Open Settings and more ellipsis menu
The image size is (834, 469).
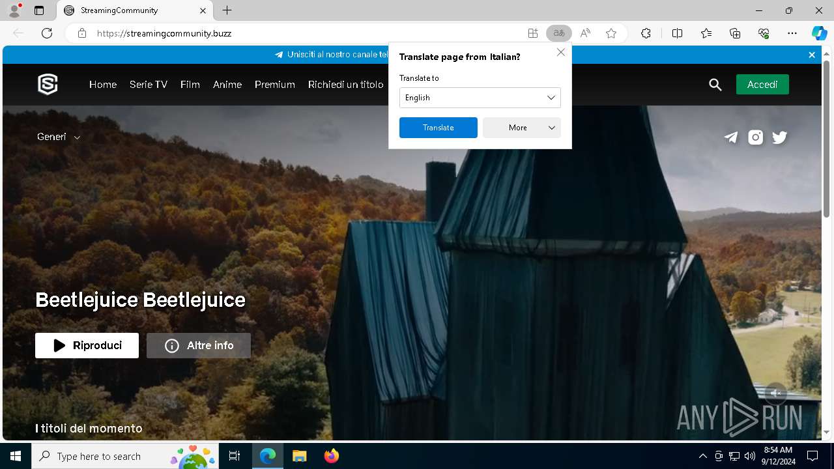792,33
